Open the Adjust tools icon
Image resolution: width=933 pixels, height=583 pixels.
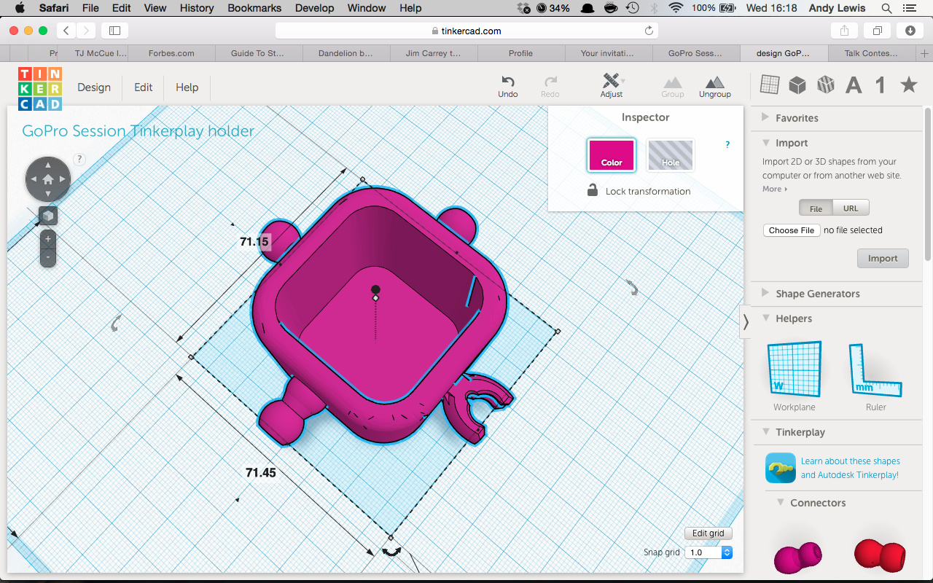pyautogui.click(x=611, y=81)
